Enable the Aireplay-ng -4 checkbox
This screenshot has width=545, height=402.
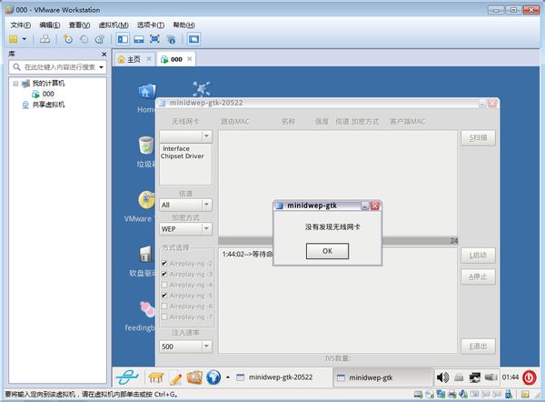pyautogui.click(x=164, y=285)
